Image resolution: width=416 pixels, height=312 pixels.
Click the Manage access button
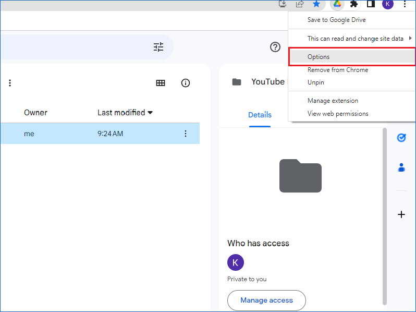tap(266, 301)
